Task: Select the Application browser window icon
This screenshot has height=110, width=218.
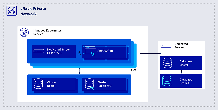Action: (90, 51)
